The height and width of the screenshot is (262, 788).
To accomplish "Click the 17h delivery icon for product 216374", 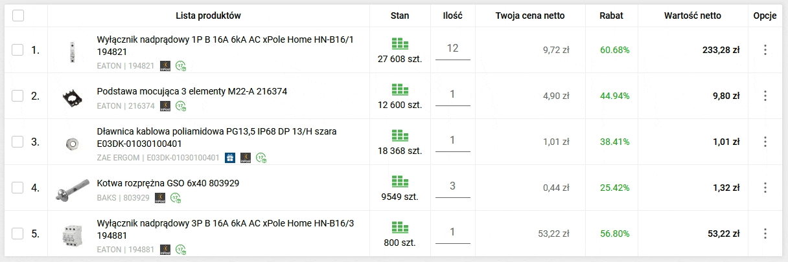I will (181, 106).
